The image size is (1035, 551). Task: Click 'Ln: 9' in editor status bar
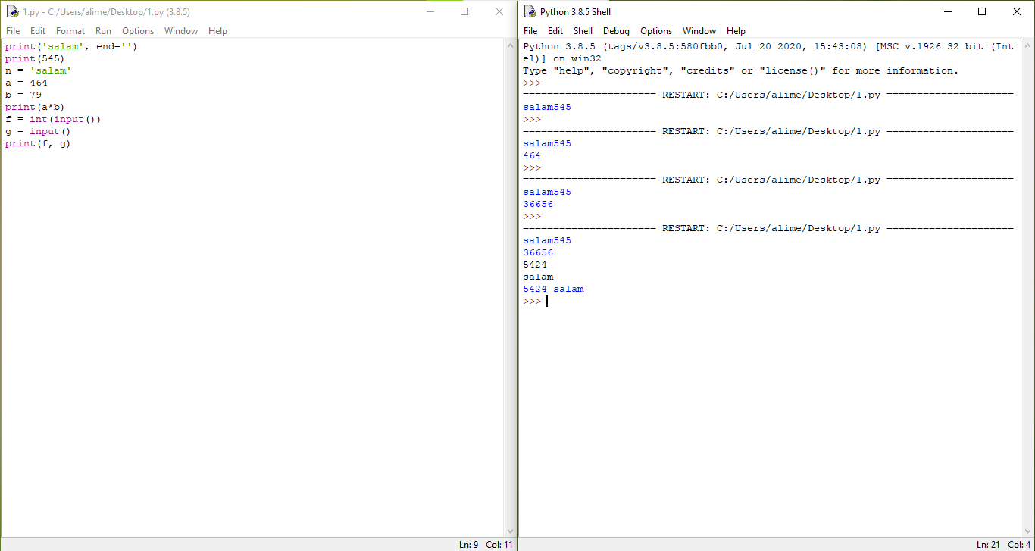468,544
